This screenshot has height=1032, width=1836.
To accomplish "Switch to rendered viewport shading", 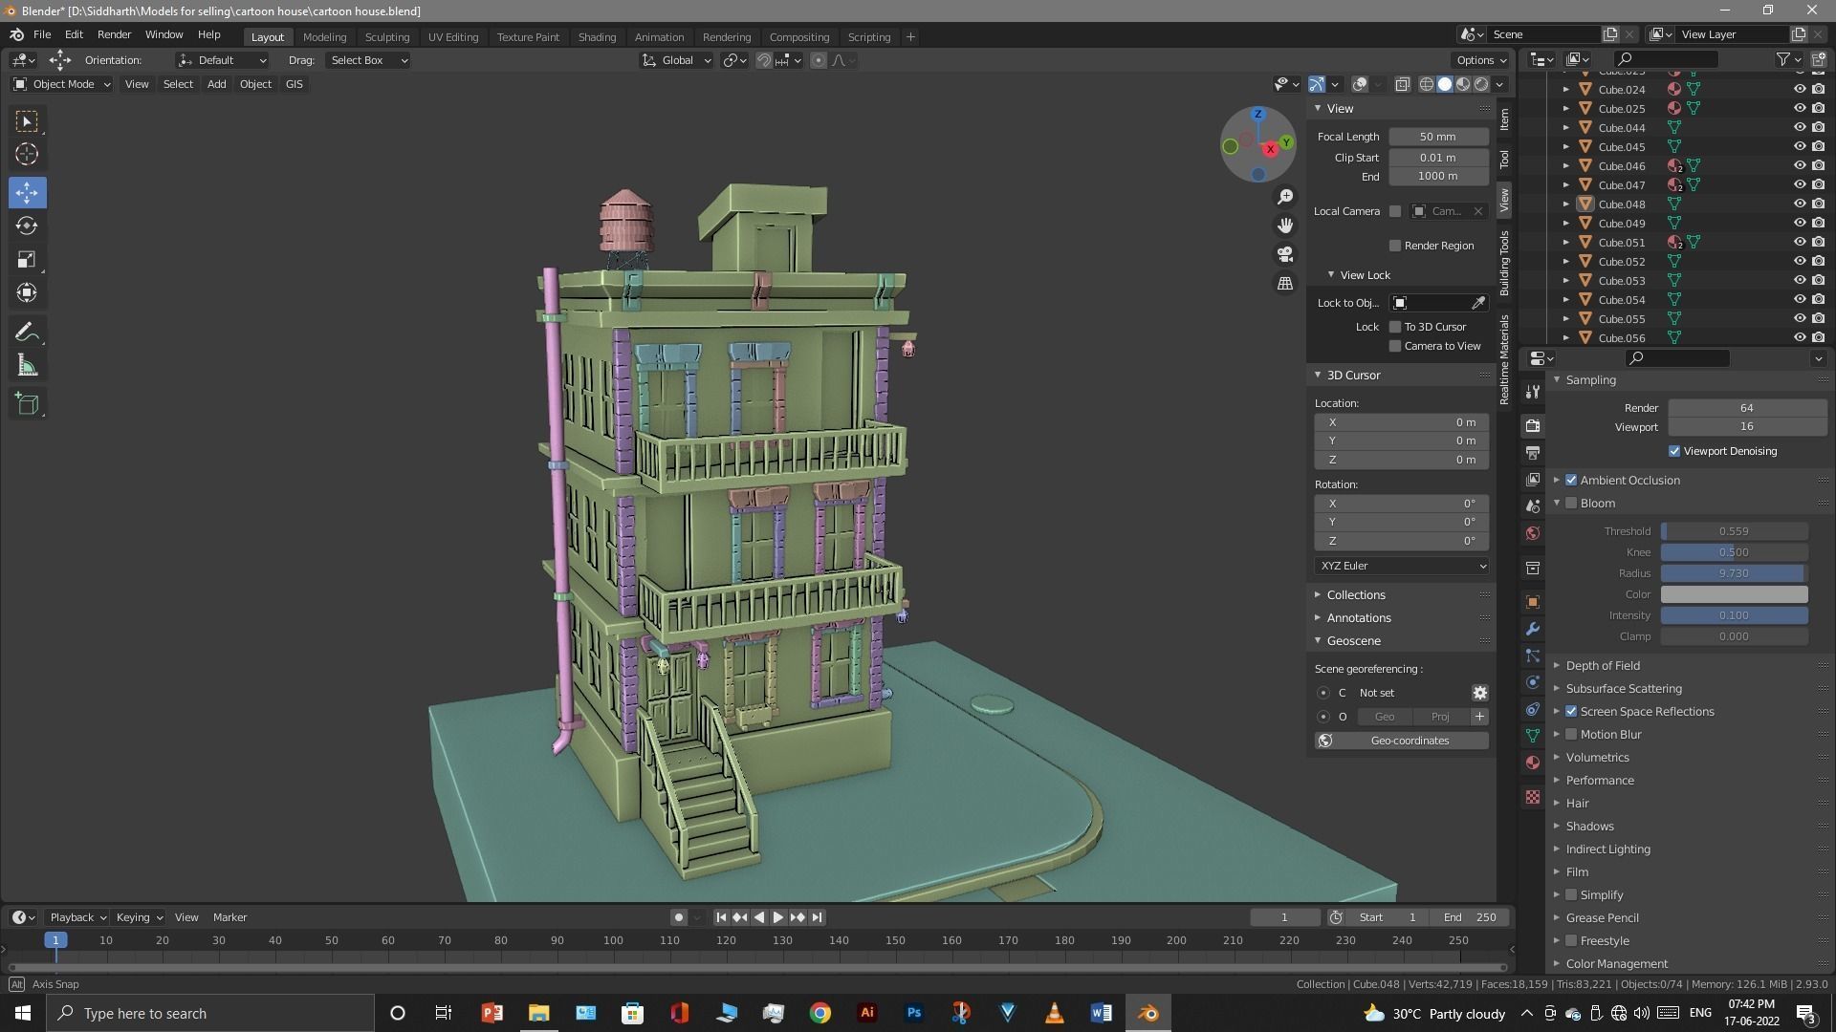I will pyautogui.click(x=1481, y=84).
